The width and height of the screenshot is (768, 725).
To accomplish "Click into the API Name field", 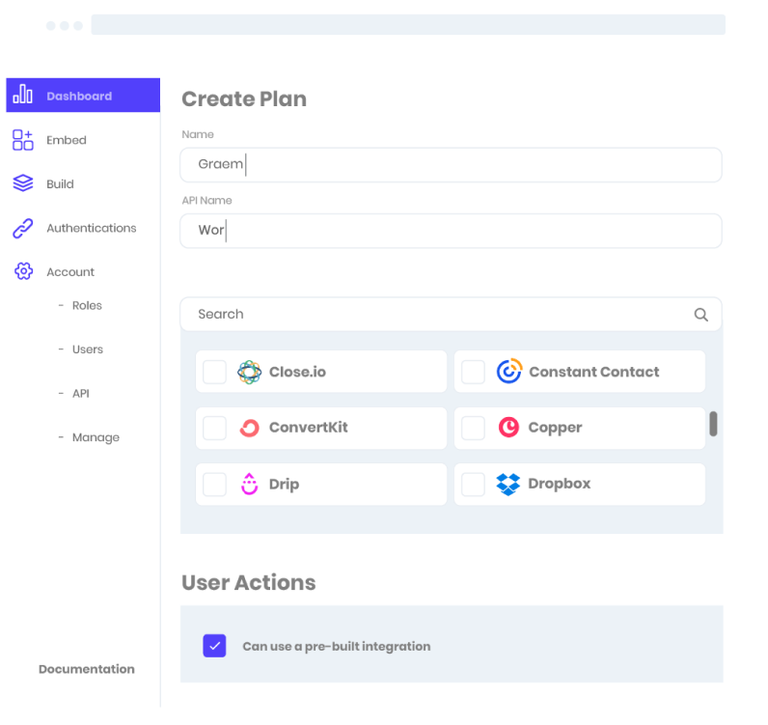I will (x=451, y=231).
